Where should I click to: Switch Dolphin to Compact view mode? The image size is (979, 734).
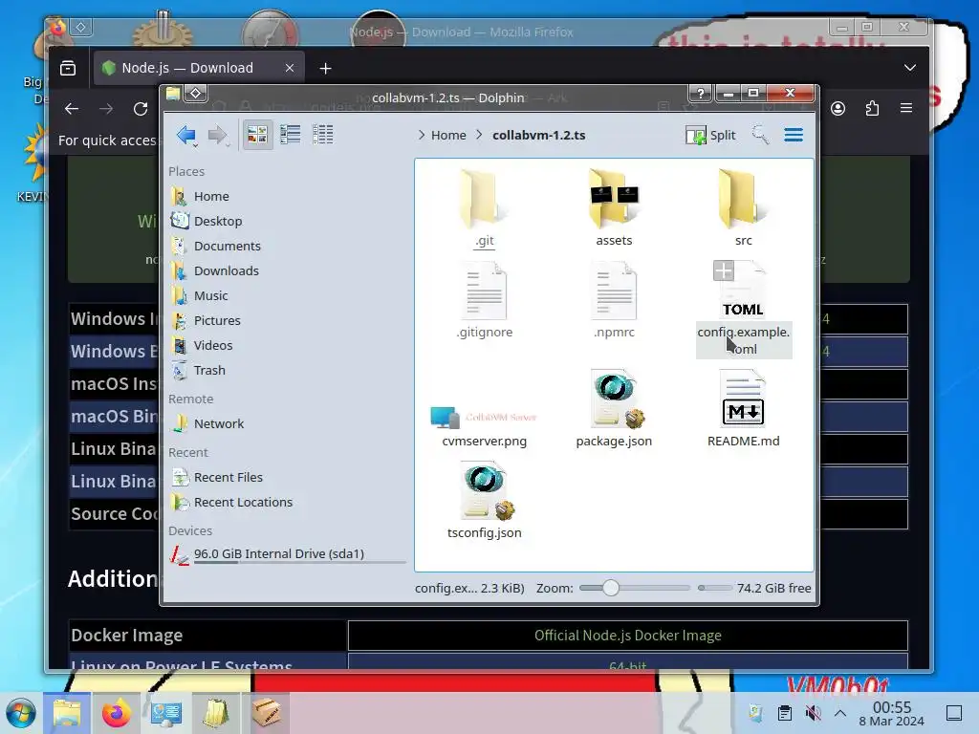(291, 134)
